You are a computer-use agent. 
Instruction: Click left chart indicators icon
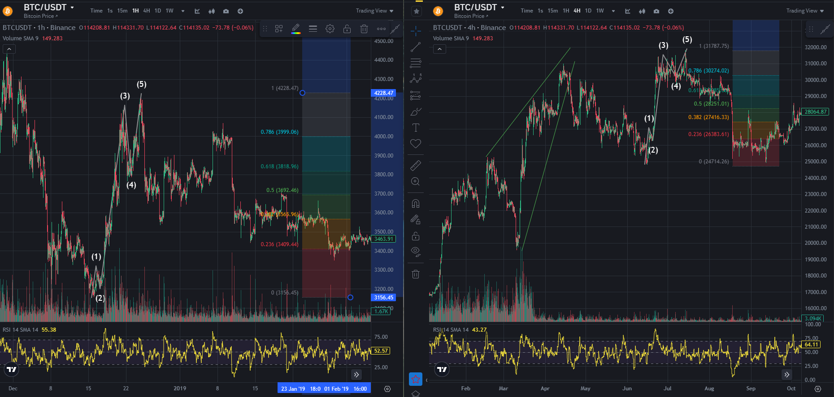pyautogui.click(x=197, y=11)
